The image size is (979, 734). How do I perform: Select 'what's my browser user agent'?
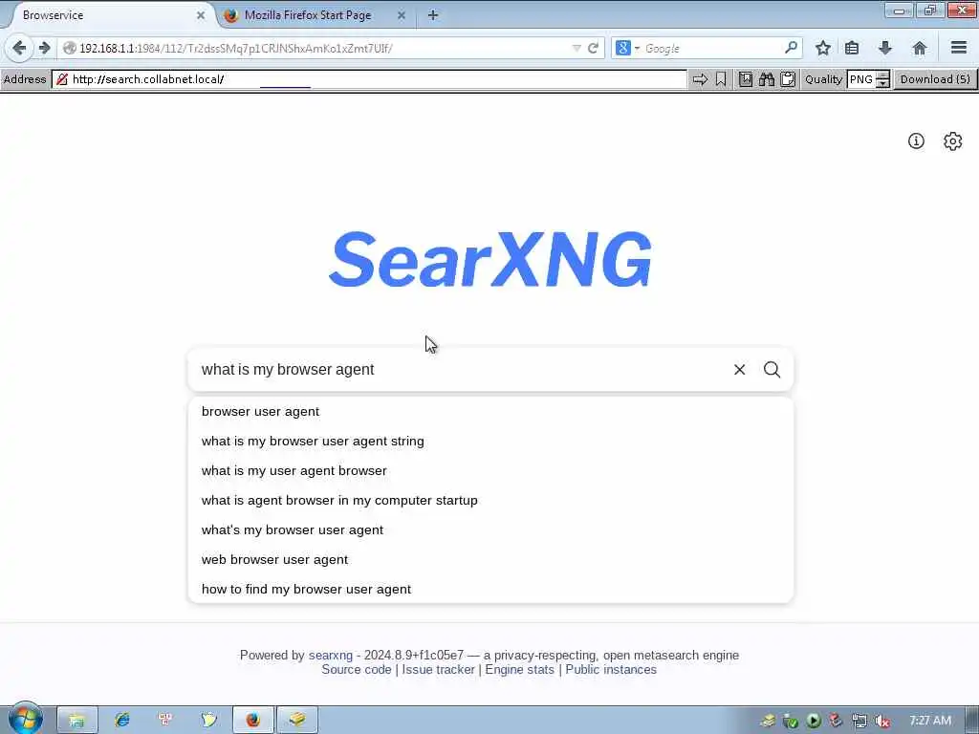pyautogui.click(x=490, y=529)
